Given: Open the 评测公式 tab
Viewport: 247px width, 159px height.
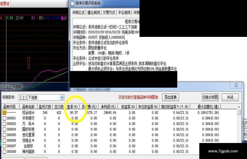Looking at the screenshot, I should tap(78, 12).
